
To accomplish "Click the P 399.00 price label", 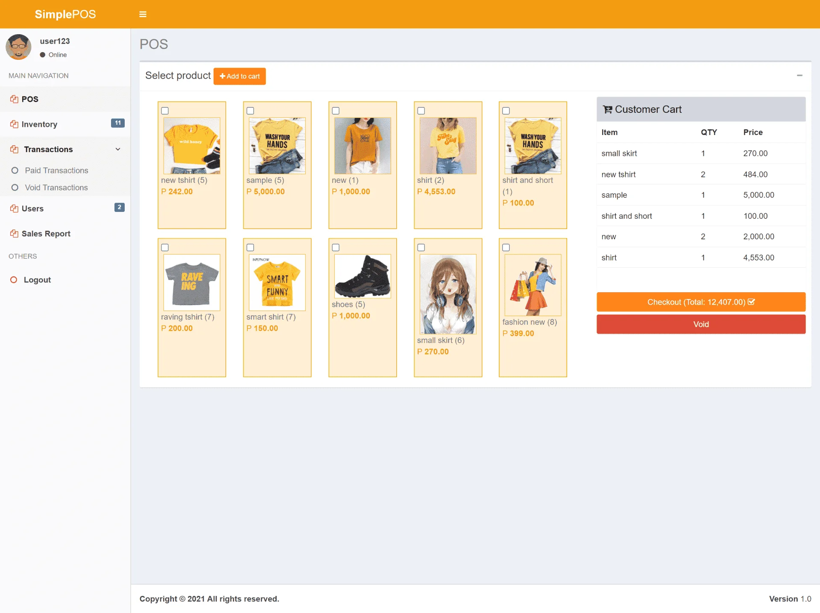I will [518, 334].
